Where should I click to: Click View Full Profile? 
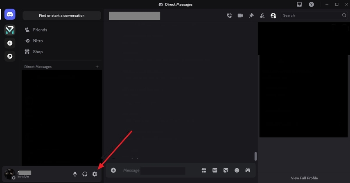pyautogui.click(x=304, y=178)
